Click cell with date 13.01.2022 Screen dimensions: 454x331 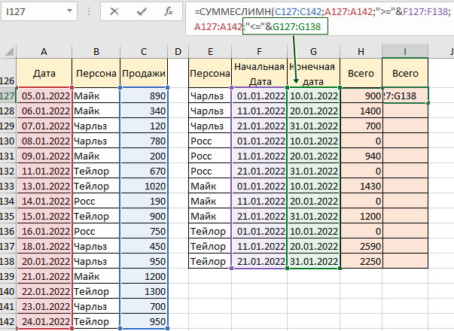click(x=44, y=187)
